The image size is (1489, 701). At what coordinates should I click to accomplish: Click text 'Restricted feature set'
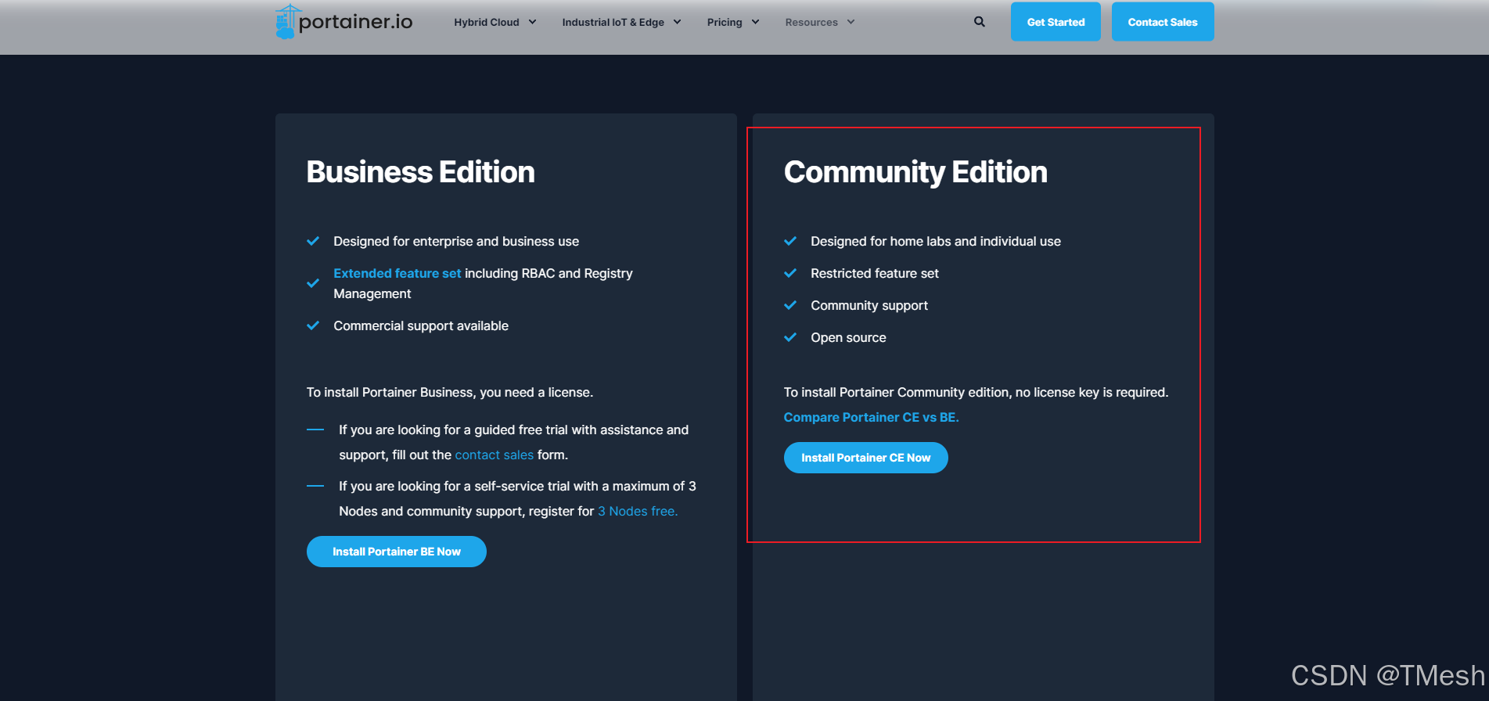pyautogui.click(x=875, y=273)
